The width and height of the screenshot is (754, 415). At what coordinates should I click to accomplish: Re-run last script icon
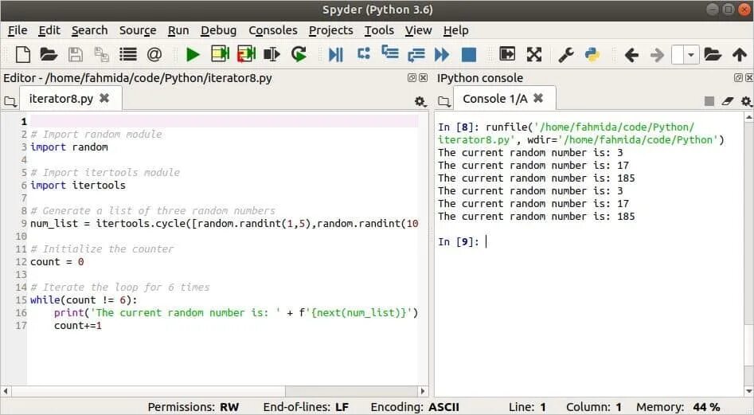tap(299, 54)
